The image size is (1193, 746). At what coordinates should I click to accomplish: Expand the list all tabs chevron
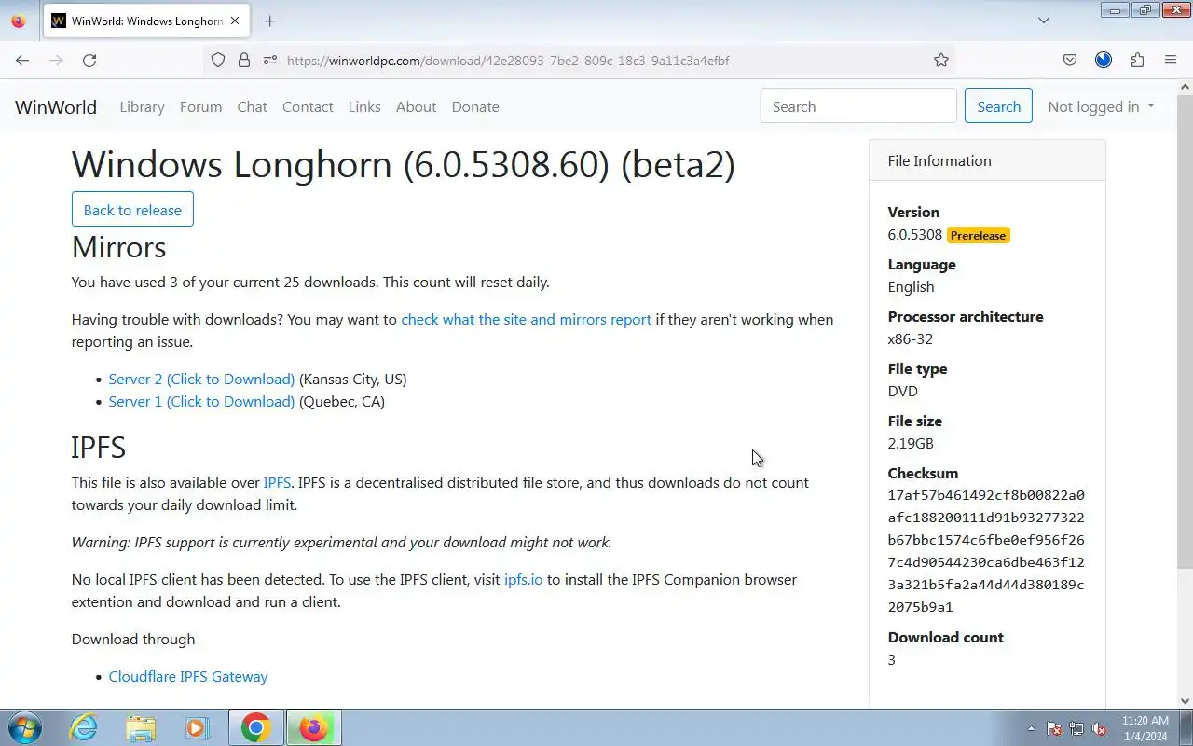pos(1044,21)
